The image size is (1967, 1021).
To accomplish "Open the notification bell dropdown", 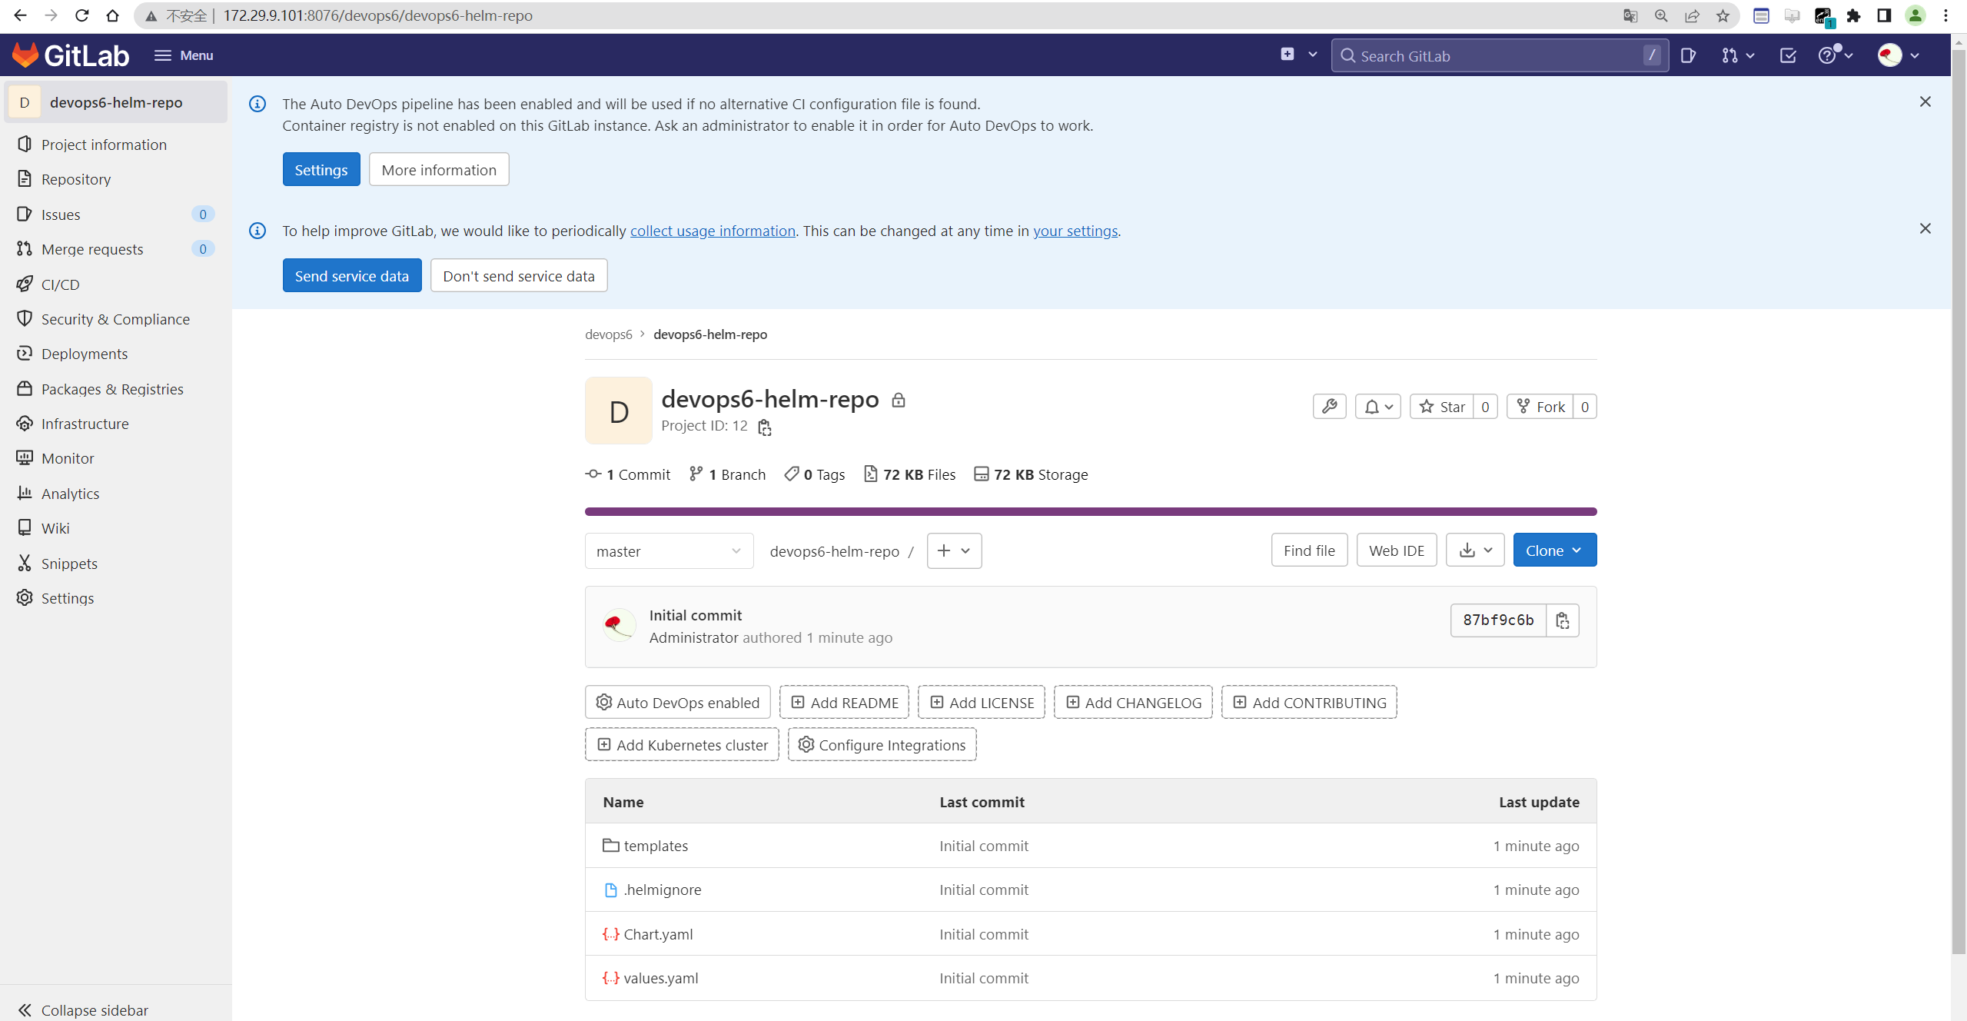I will pyautogui.click(x=1378, y=406).
